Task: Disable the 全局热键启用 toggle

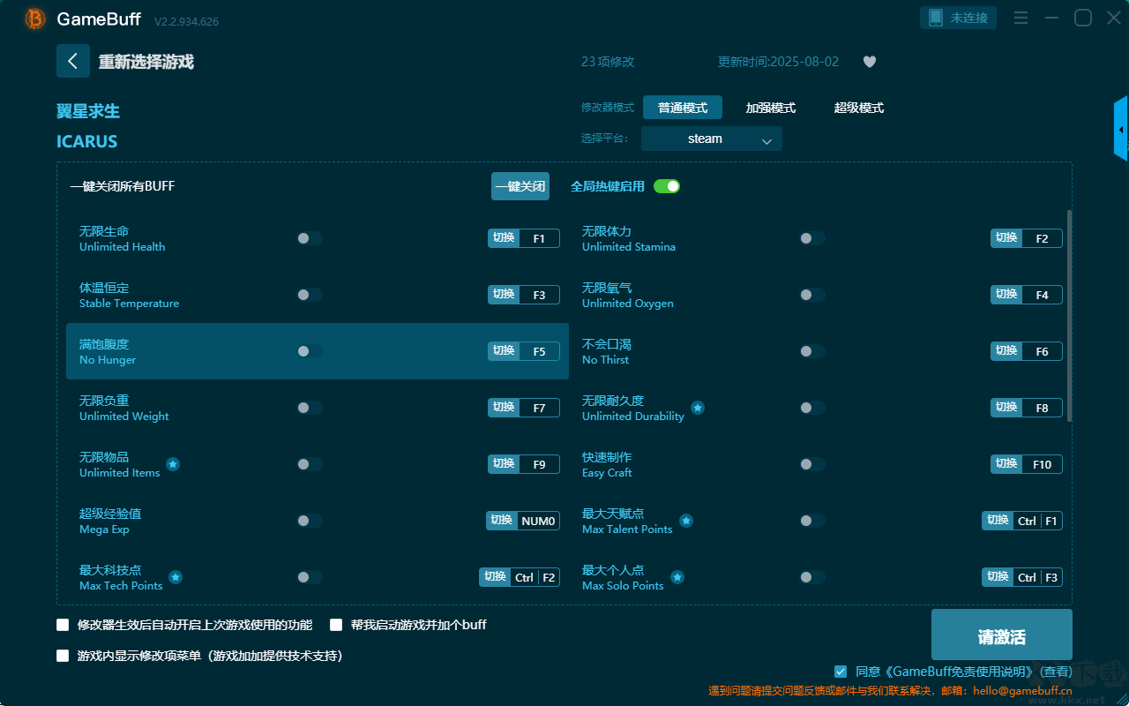Action: (666, 186)
